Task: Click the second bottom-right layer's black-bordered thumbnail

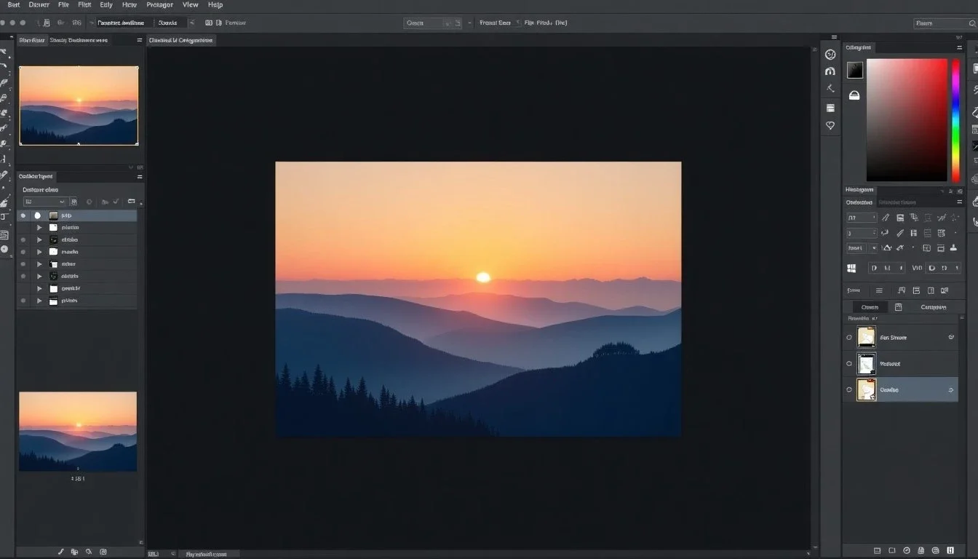Action: (x=866, y=363)
